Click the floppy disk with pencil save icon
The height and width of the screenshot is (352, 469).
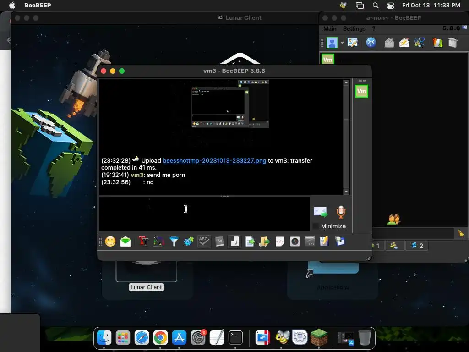324,241
